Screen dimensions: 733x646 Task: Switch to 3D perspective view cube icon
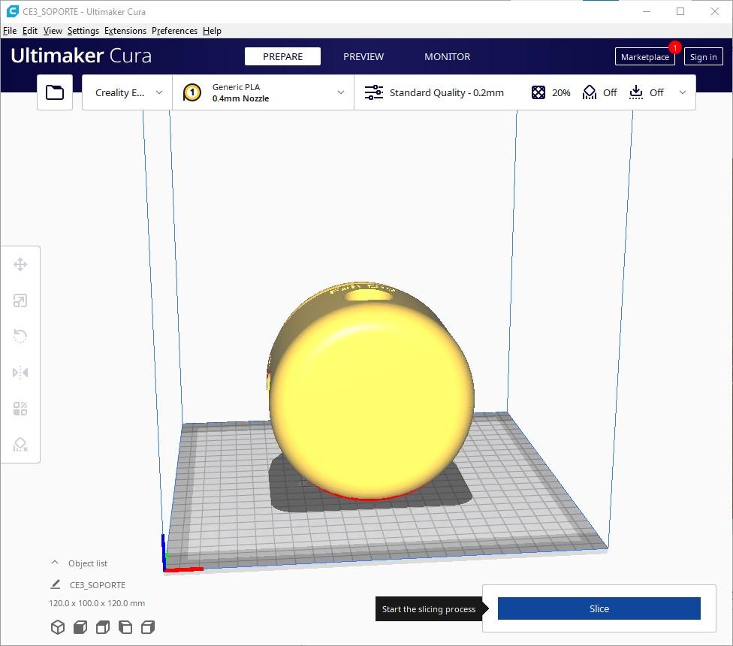click(x=58, y=627)
